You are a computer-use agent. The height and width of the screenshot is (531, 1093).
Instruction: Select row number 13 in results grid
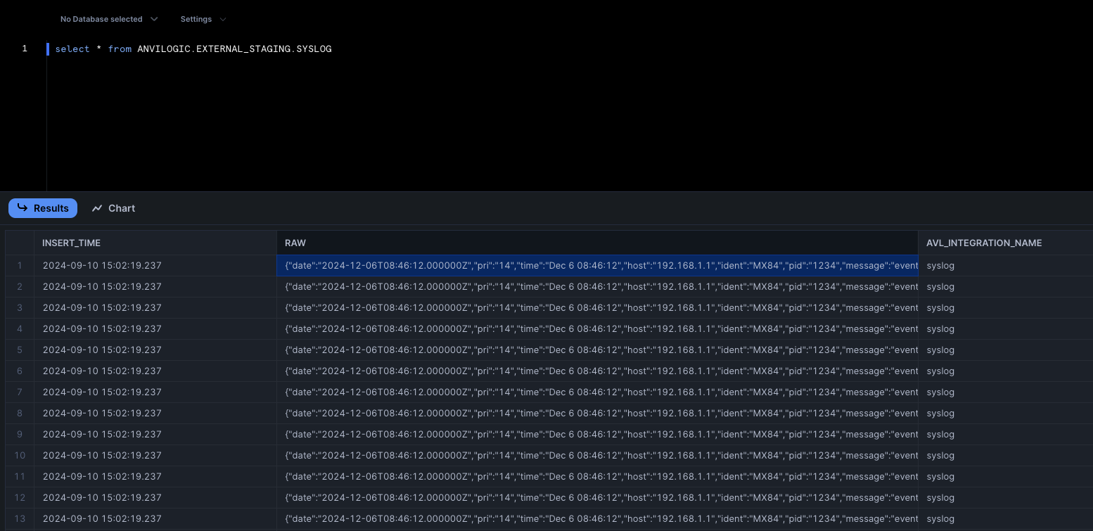click(20, 519)
